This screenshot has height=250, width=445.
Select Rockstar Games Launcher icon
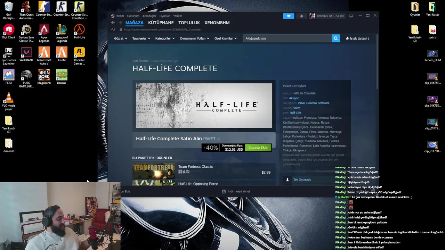click(79, 56)
